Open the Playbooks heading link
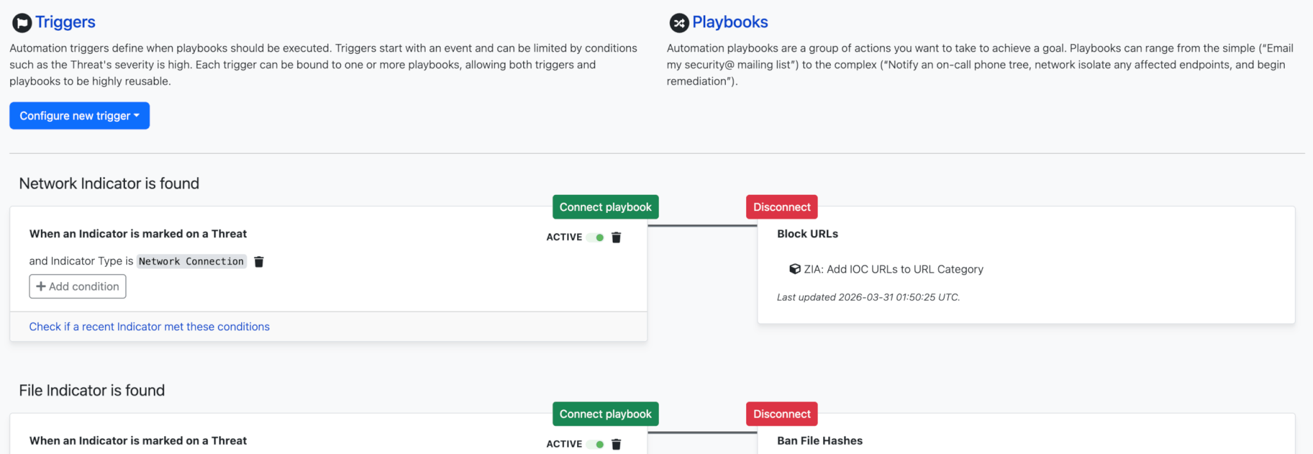1313x454 pixels. pos(730,22)
